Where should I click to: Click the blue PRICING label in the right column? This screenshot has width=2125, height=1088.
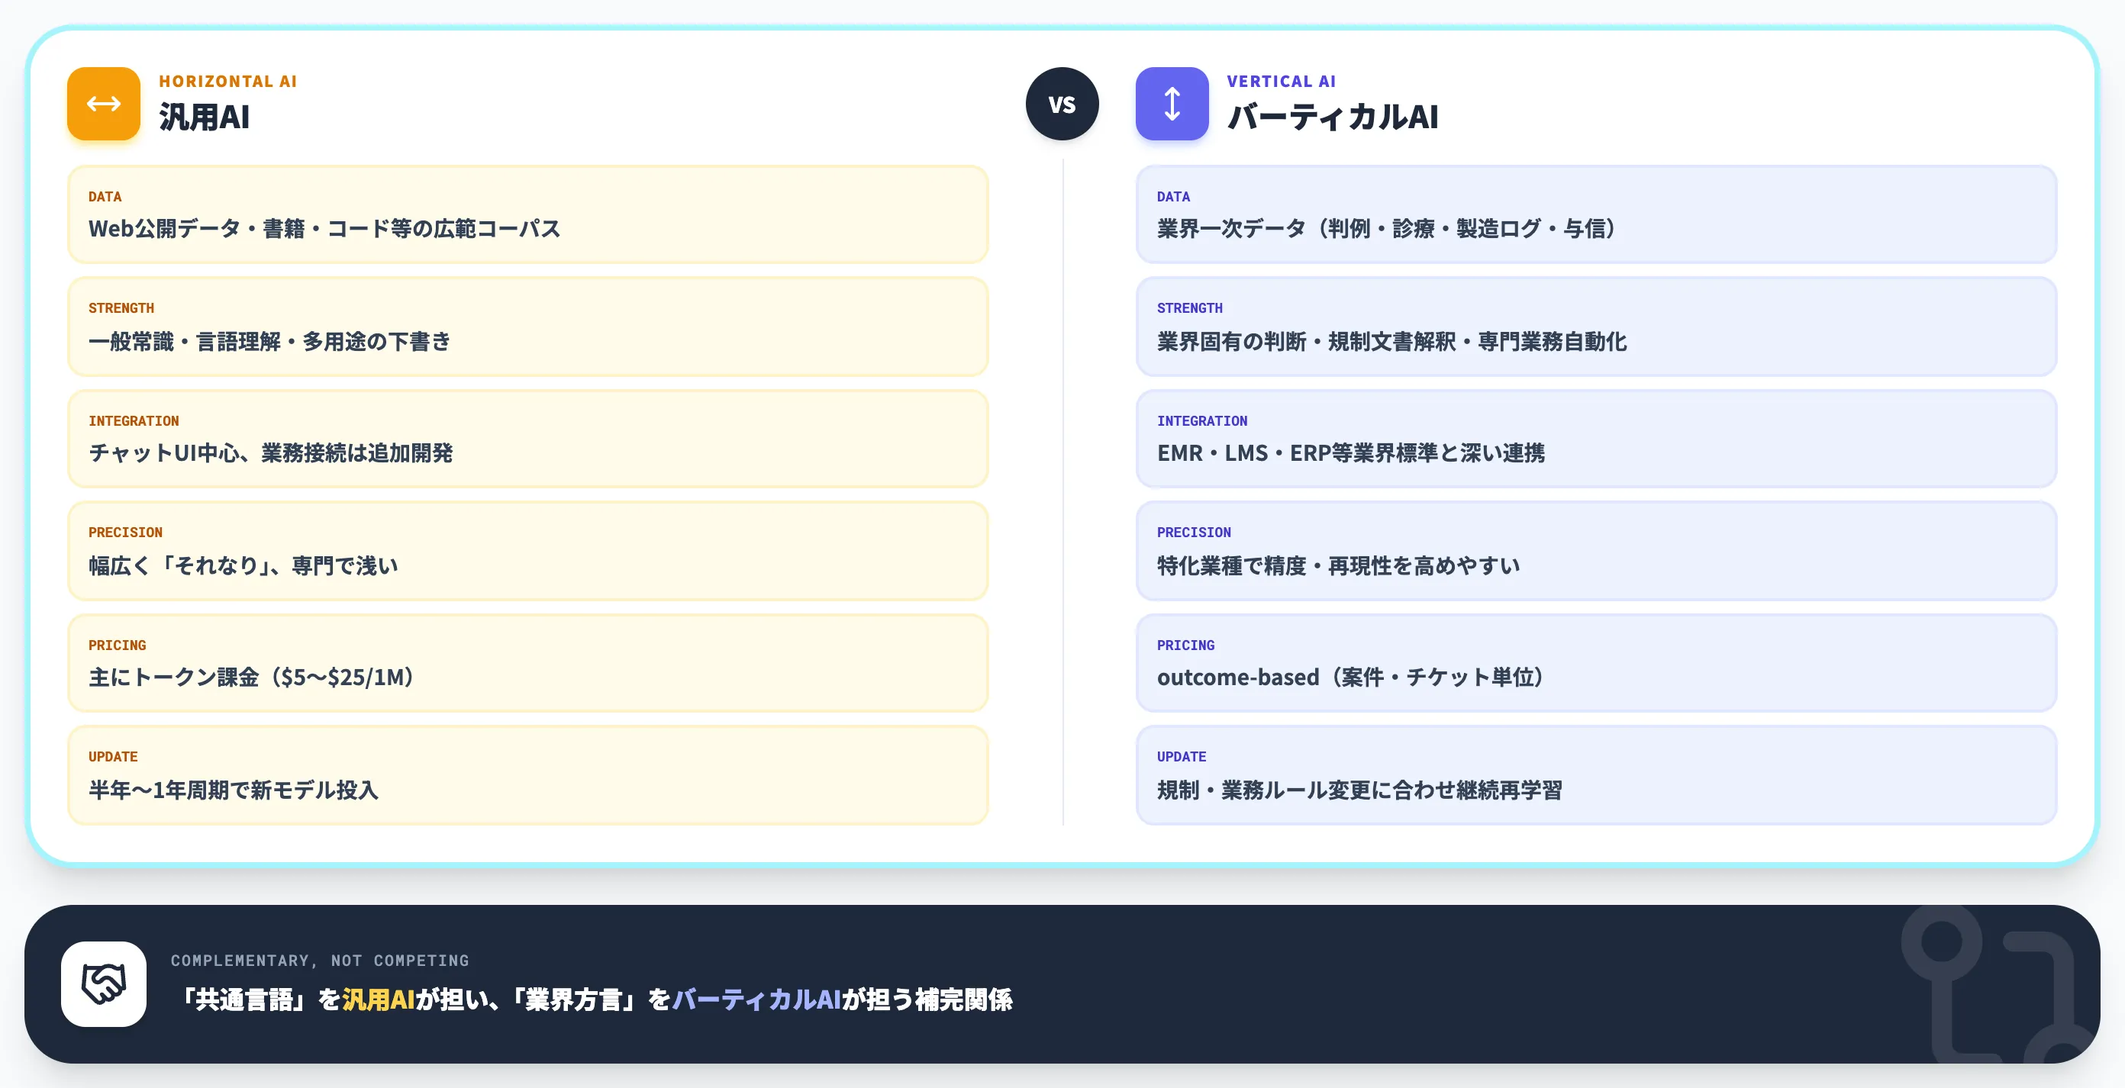coord(1185,645)
